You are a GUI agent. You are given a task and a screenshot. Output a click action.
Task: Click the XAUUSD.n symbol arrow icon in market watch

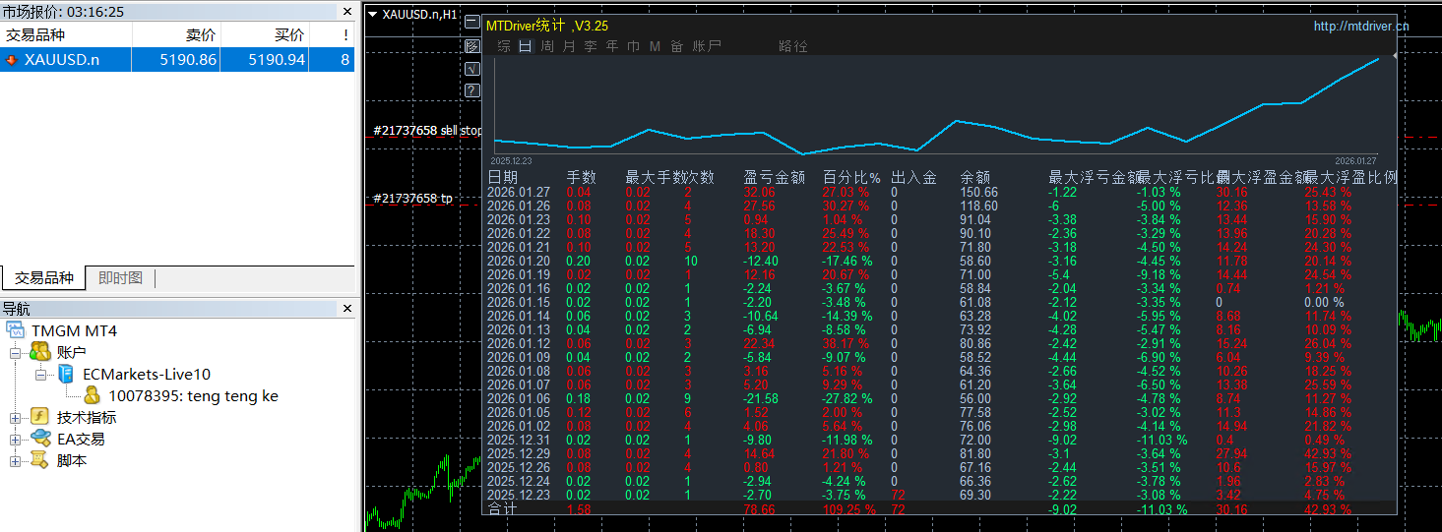coord(12,60)
